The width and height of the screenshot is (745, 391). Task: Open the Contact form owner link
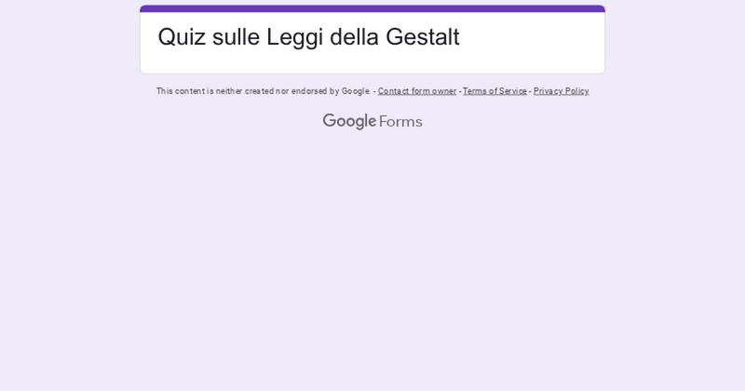pyautogui.click(x=417, y=91)
